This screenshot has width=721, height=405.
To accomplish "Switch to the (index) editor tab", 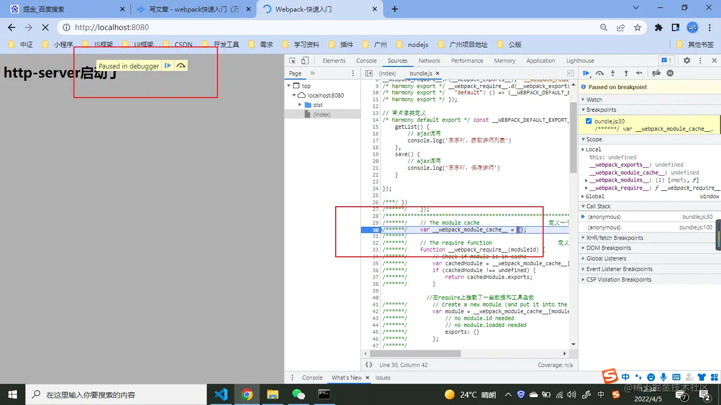I will [387, 73].
